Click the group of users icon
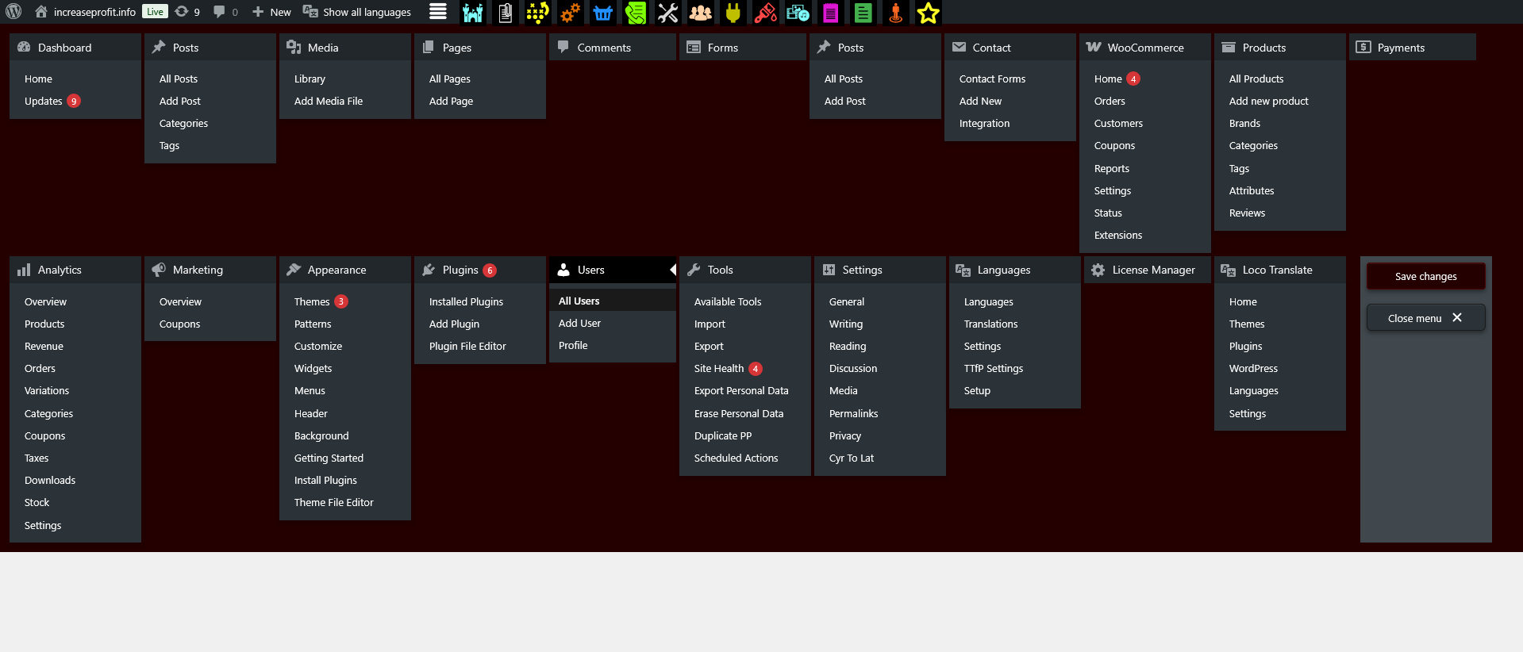 point(700,13)
